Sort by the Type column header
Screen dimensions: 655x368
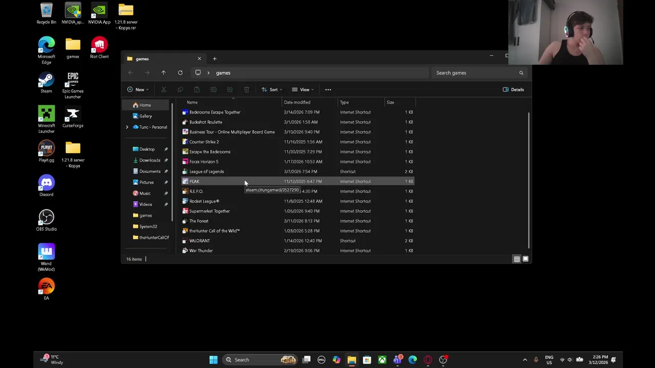pyautogui.click(x=361, y=102)
